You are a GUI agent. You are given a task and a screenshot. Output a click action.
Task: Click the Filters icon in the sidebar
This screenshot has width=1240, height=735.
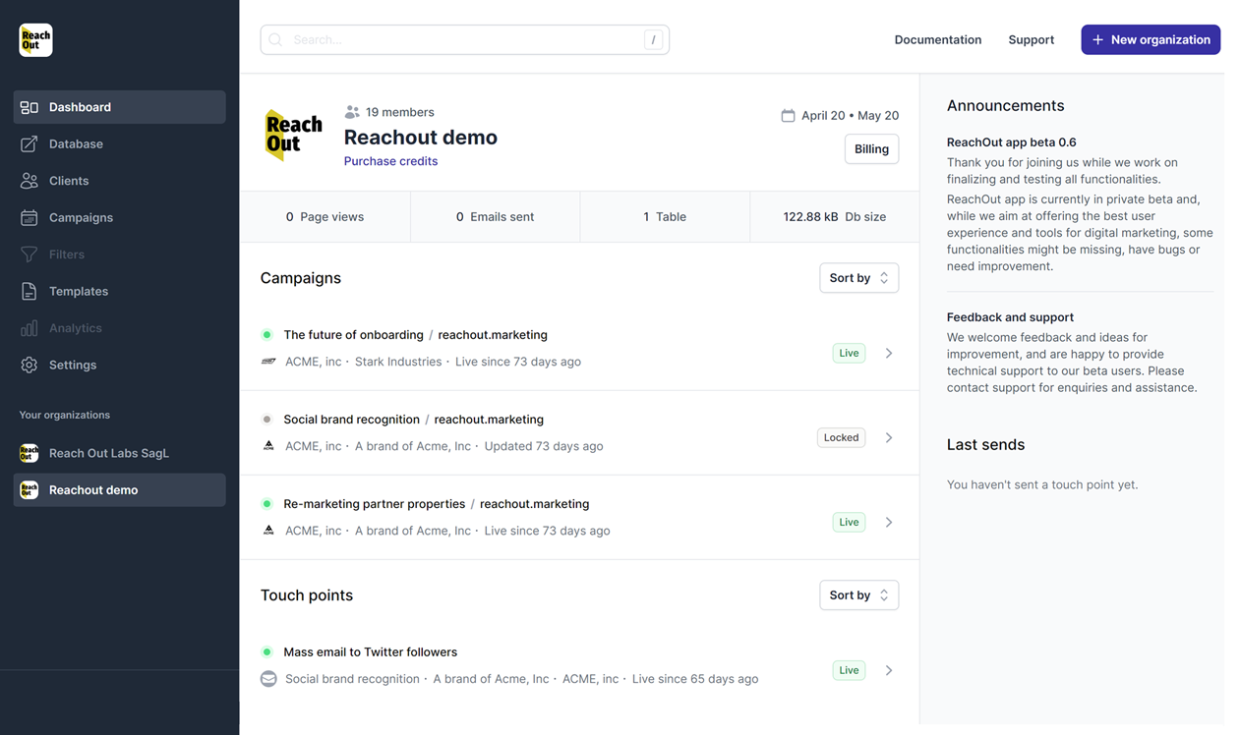click(27, 254)
